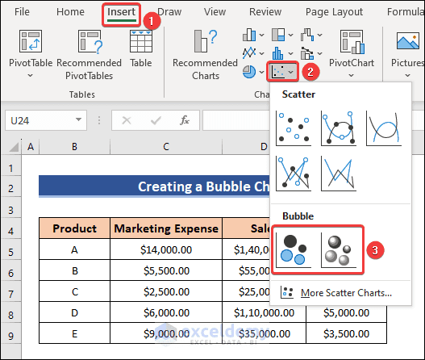Click the Pictures icon

point(408,41)
